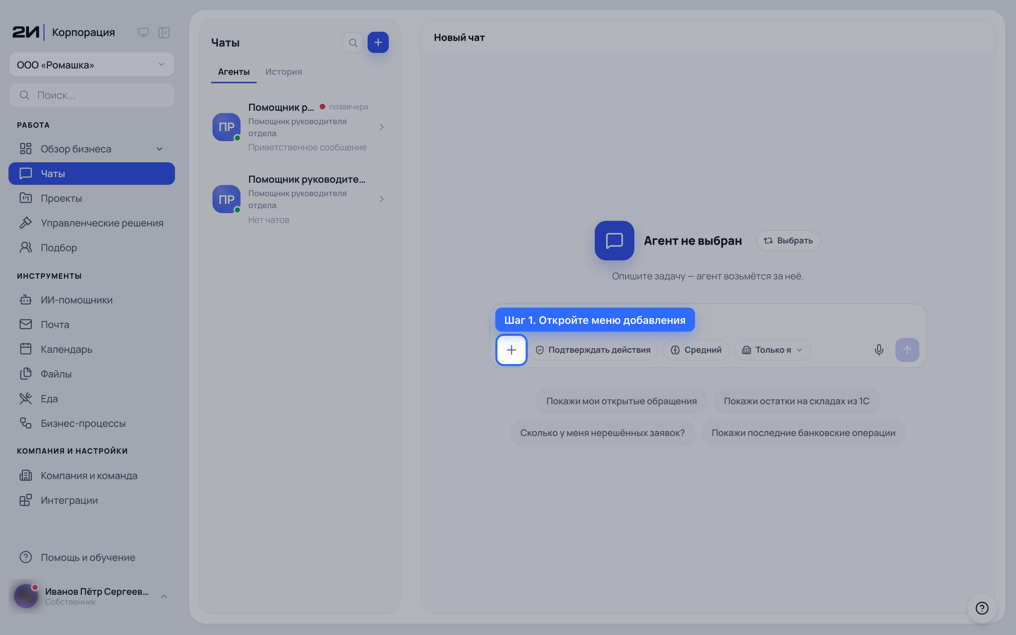Choose suggestion Сколько у меня нерешённых заявок?
Image resolution: width=1016 pixels, height=635 pixels.
pyautogui.click(x=603, y=433)
